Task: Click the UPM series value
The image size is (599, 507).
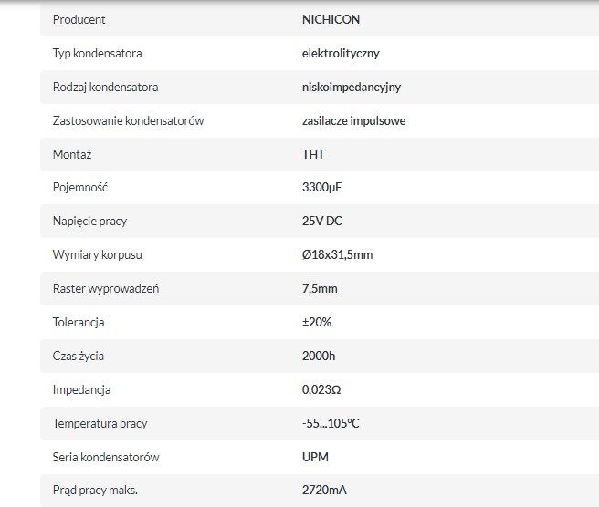Action: tap(315, 457)
